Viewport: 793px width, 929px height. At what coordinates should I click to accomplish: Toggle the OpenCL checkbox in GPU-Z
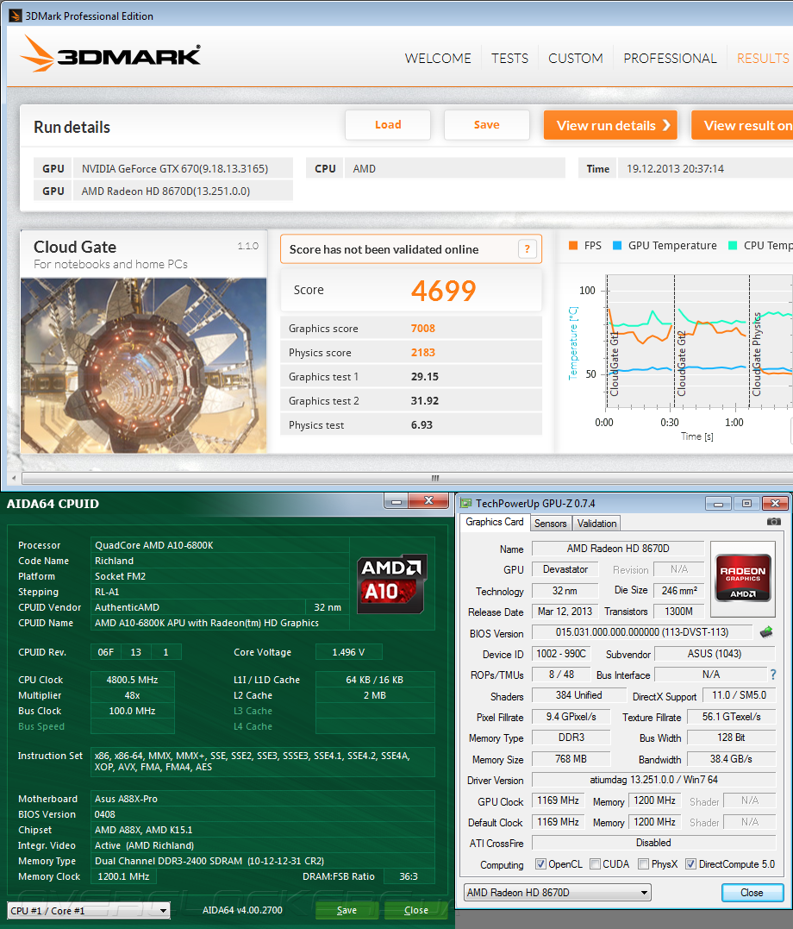(540, 863)
